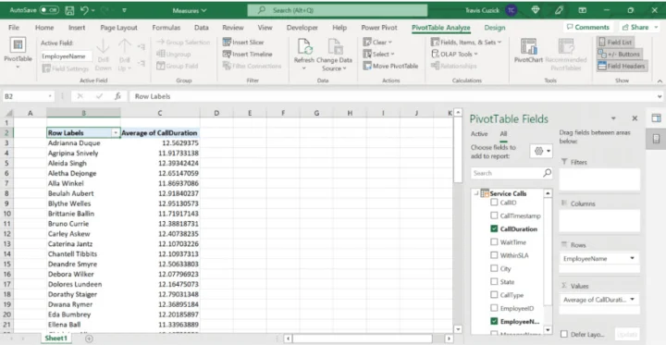
Task: Check the EmployeeID field checkbox
Action: tap(494, 308)
